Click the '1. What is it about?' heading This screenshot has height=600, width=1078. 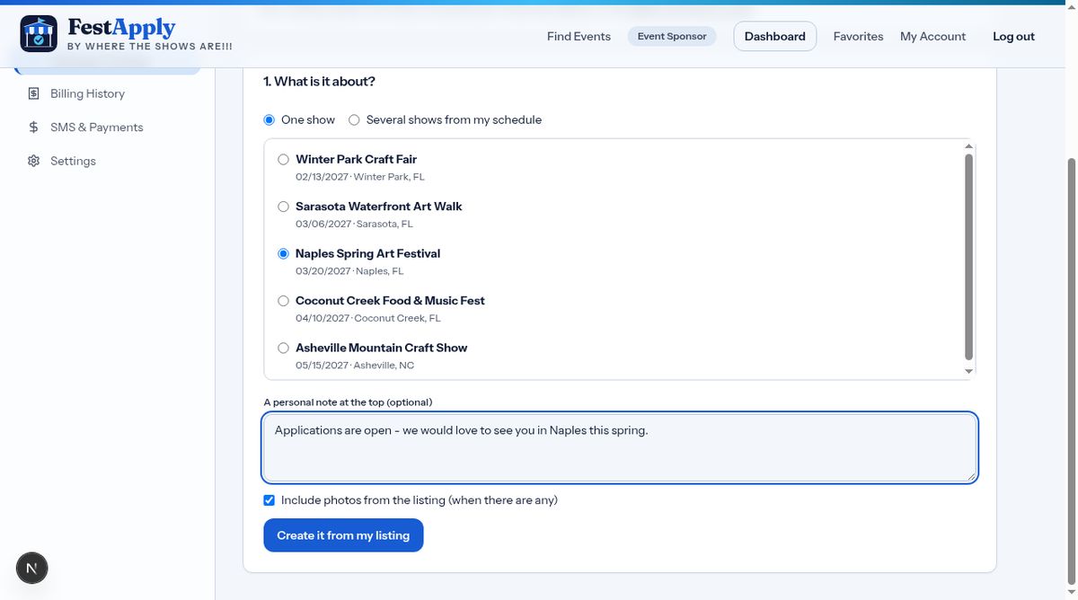[319, 82]
